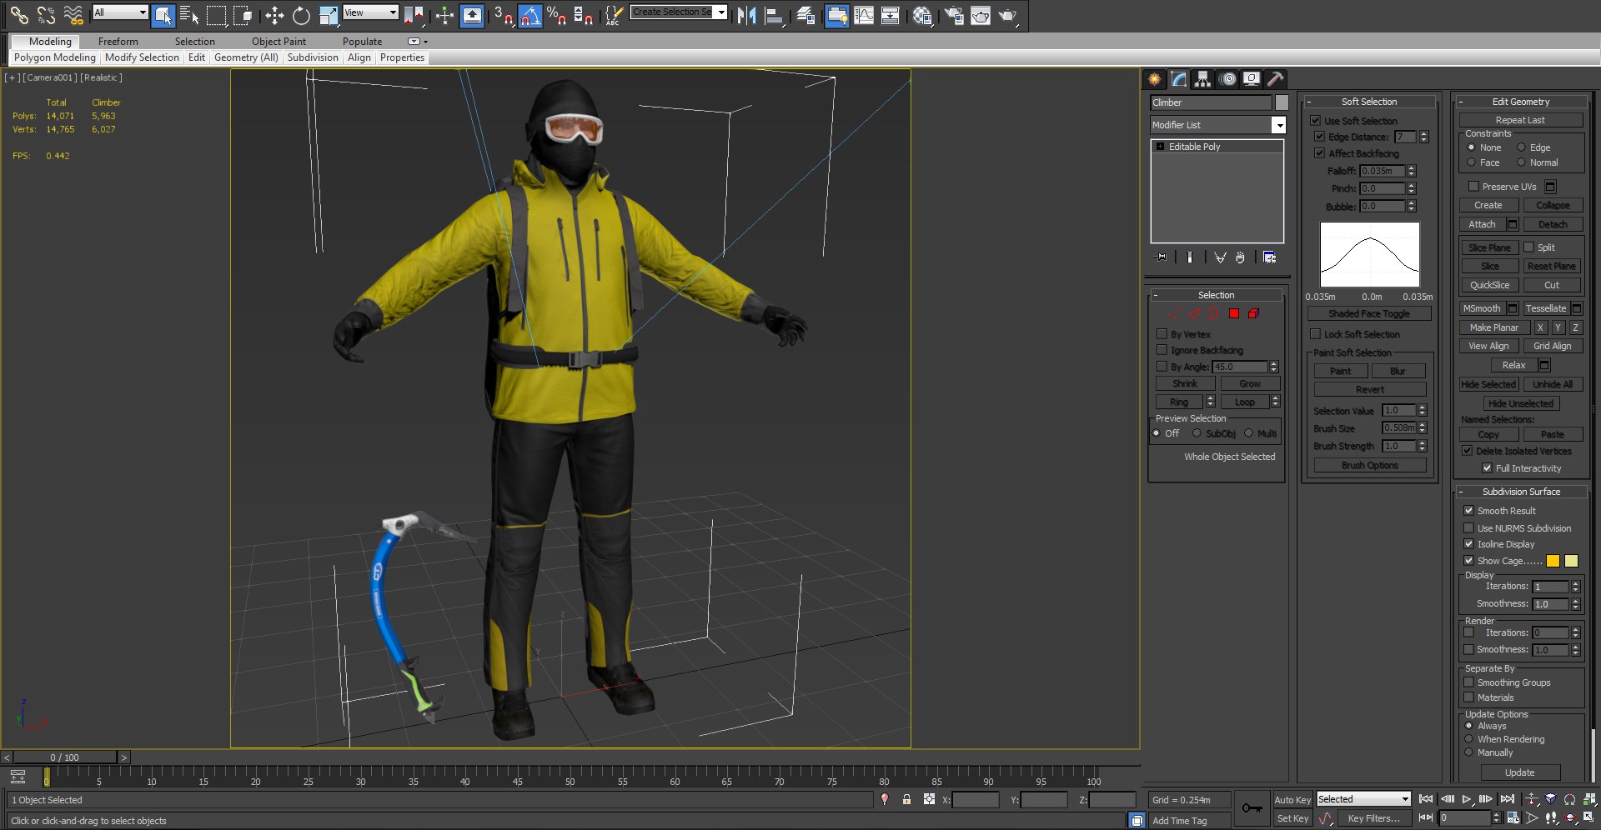Open Select by Name tool
This screenshot has height=830, width=1601.
(189, 14)
